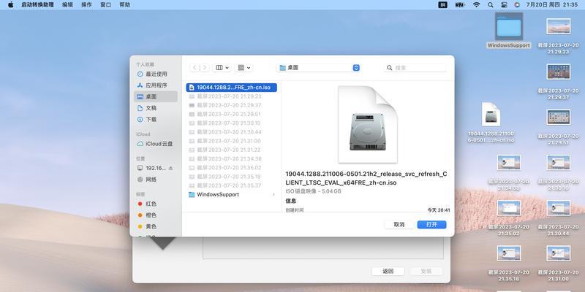Select the 橙色 tag

(x=156, y=215)
